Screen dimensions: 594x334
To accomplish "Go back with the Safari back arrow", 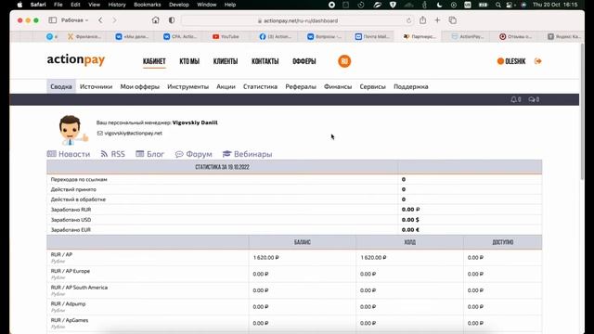I will click(x=100, y=20).
